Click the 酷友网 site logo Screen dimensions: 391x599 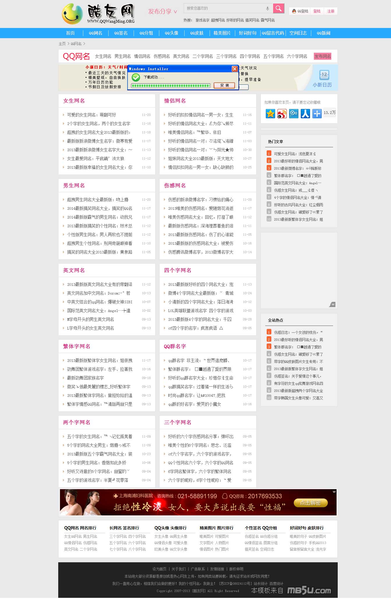(98, 14)
